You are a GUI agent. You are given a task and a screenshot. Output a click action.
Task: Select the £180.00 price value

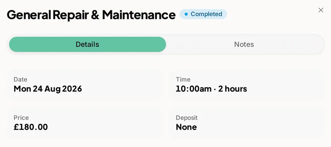point(31,127)
